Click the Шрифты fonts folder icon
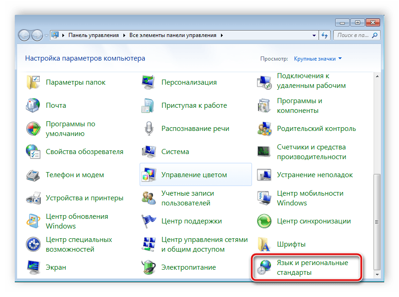The height and width of the screenshot is (297, 399). [x=264, y=244]
